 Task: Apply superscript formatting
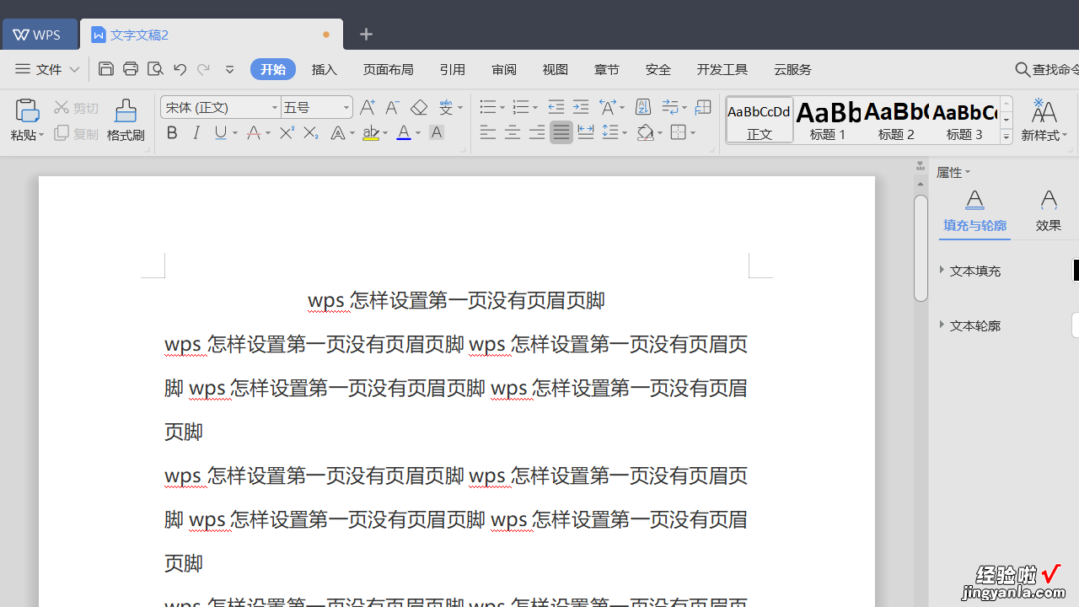287,132
